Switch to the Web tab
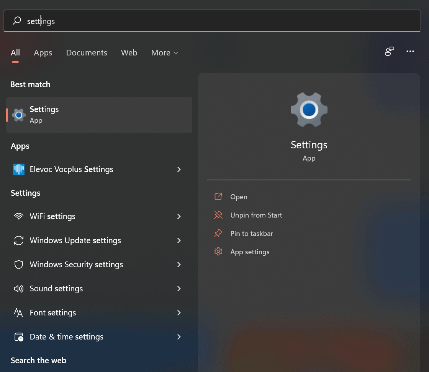 (129, 53)
